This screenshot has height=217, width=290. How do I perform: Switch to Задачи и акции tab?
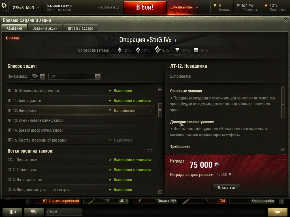[45, 28]
